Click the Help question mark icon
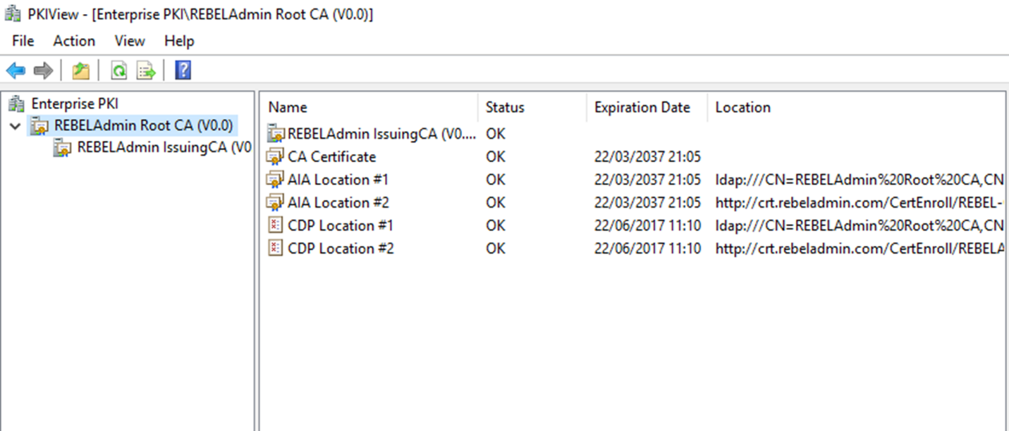This screenshot has height=431, width=1009. (183, 70)
